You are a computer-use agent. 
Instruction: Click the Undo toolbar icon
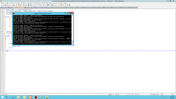click(x=24, y=5)
